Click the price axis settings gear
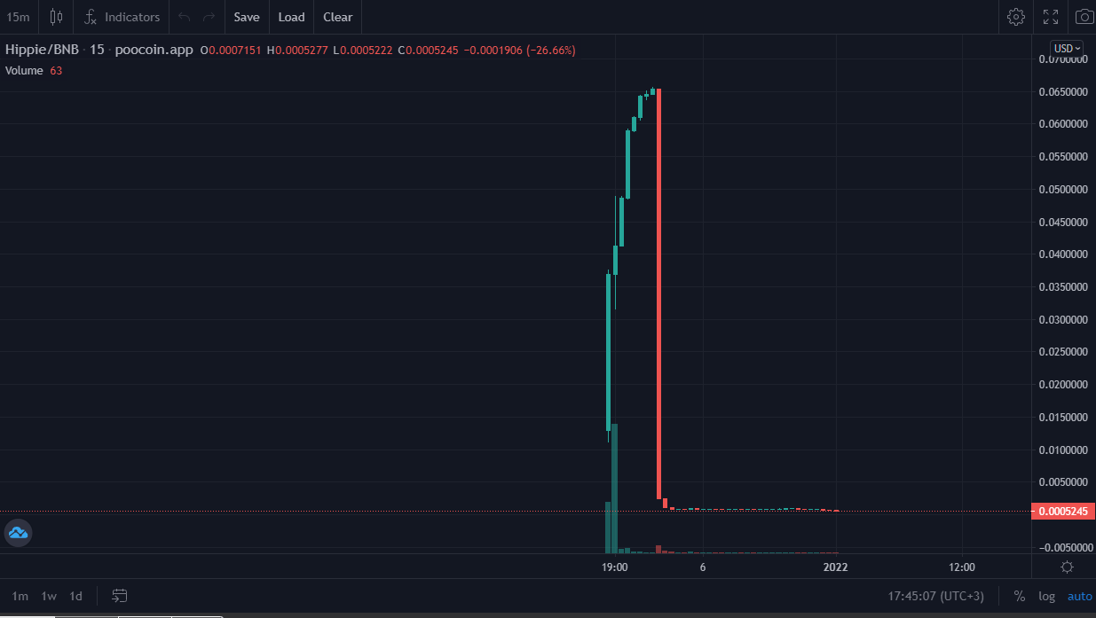 point(1067,567)
